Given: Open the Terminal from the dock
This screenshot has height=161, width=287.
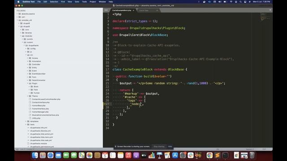Looking at the screenshot, I should pyautogui.click(x=225, y=155).
